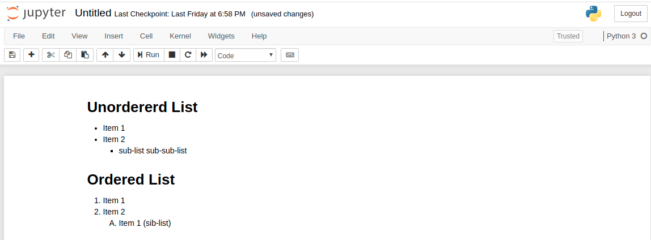
Task: Paste cells below icon
Action: 85,55
